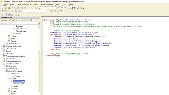Select Сотрудник under Измерения
Viewport: 169px width, 95px height.
17,76
